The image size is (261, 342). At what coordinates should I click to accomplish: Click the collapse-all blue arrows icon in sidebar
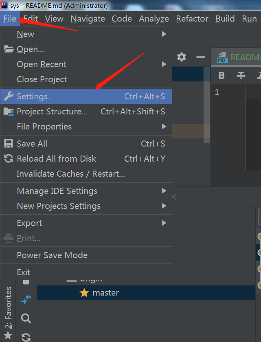(26, 299)
